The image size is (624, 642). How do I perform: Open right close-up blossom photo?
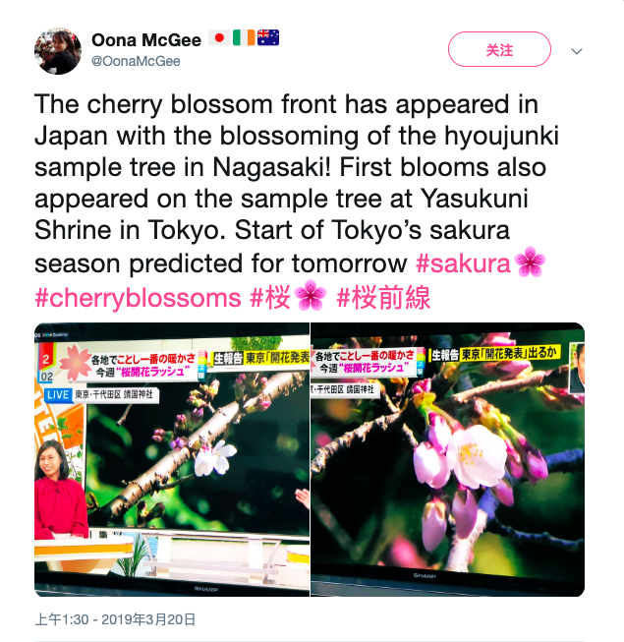448,459
